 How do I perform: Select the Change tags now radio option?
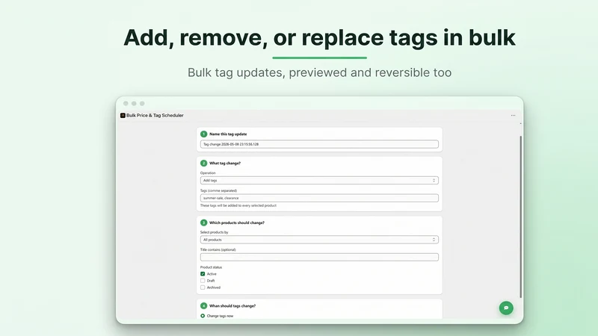click(203, 316)
